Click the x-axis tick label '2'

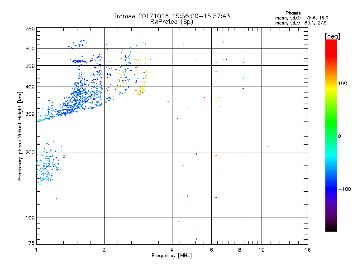[104, 250]
